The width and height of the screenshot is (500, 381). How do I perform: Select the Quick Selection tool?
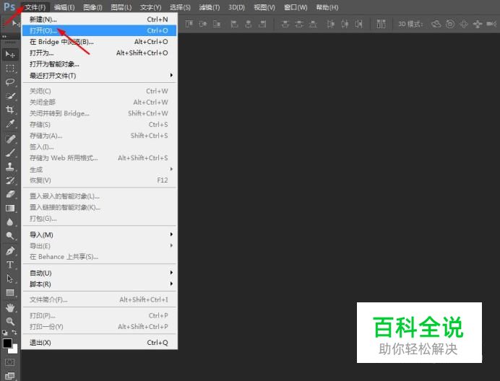pyautogui.click(x=10, y=96)
